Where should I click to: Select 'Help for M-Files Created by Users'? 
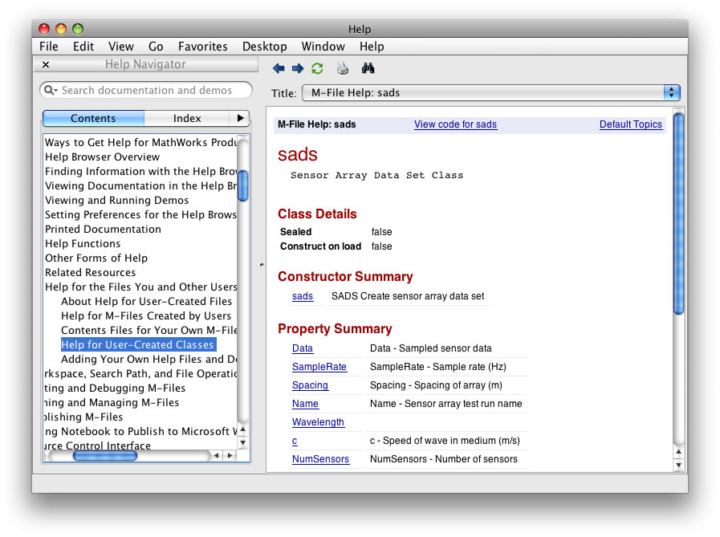pos(146,316)
